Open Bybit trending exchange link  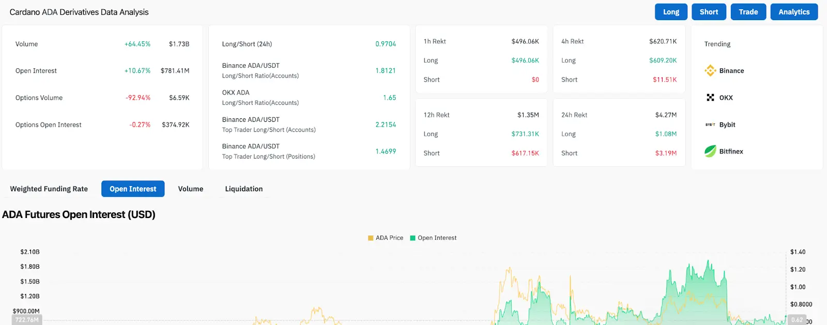[727, 125]
